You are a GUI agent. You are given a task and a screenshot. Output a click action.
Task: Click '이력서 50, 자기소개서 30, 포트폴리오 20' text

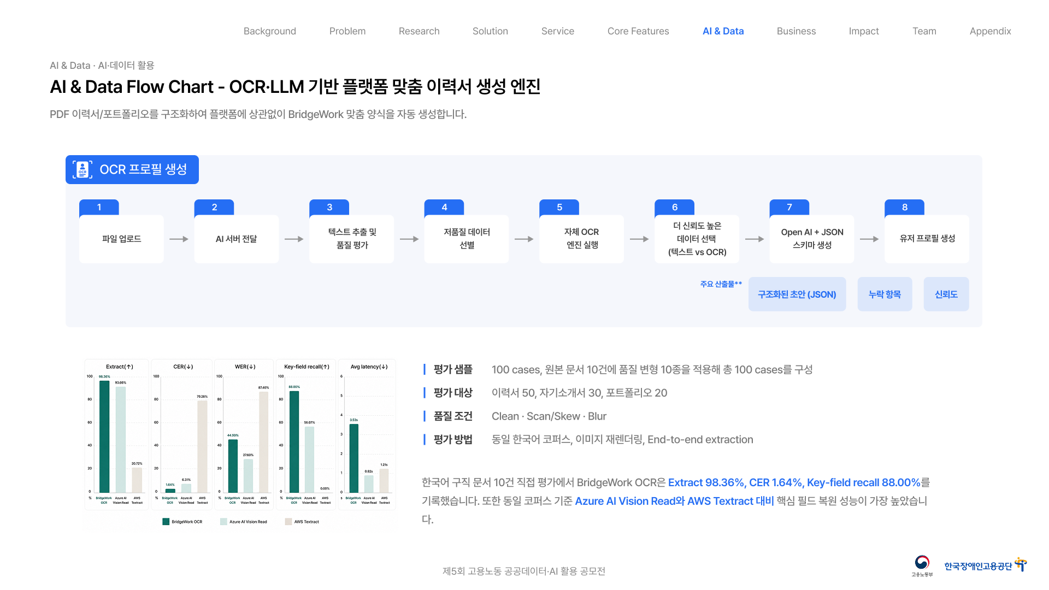click(x=579, y=393)
